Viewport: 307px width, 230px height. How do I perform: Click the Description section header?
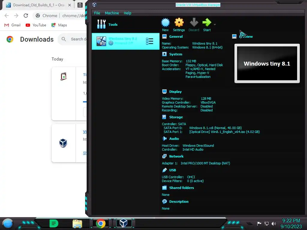(x=179, y=202)
